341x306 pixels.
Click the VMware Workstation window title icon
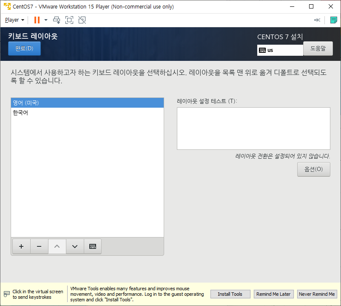point(7,6)
